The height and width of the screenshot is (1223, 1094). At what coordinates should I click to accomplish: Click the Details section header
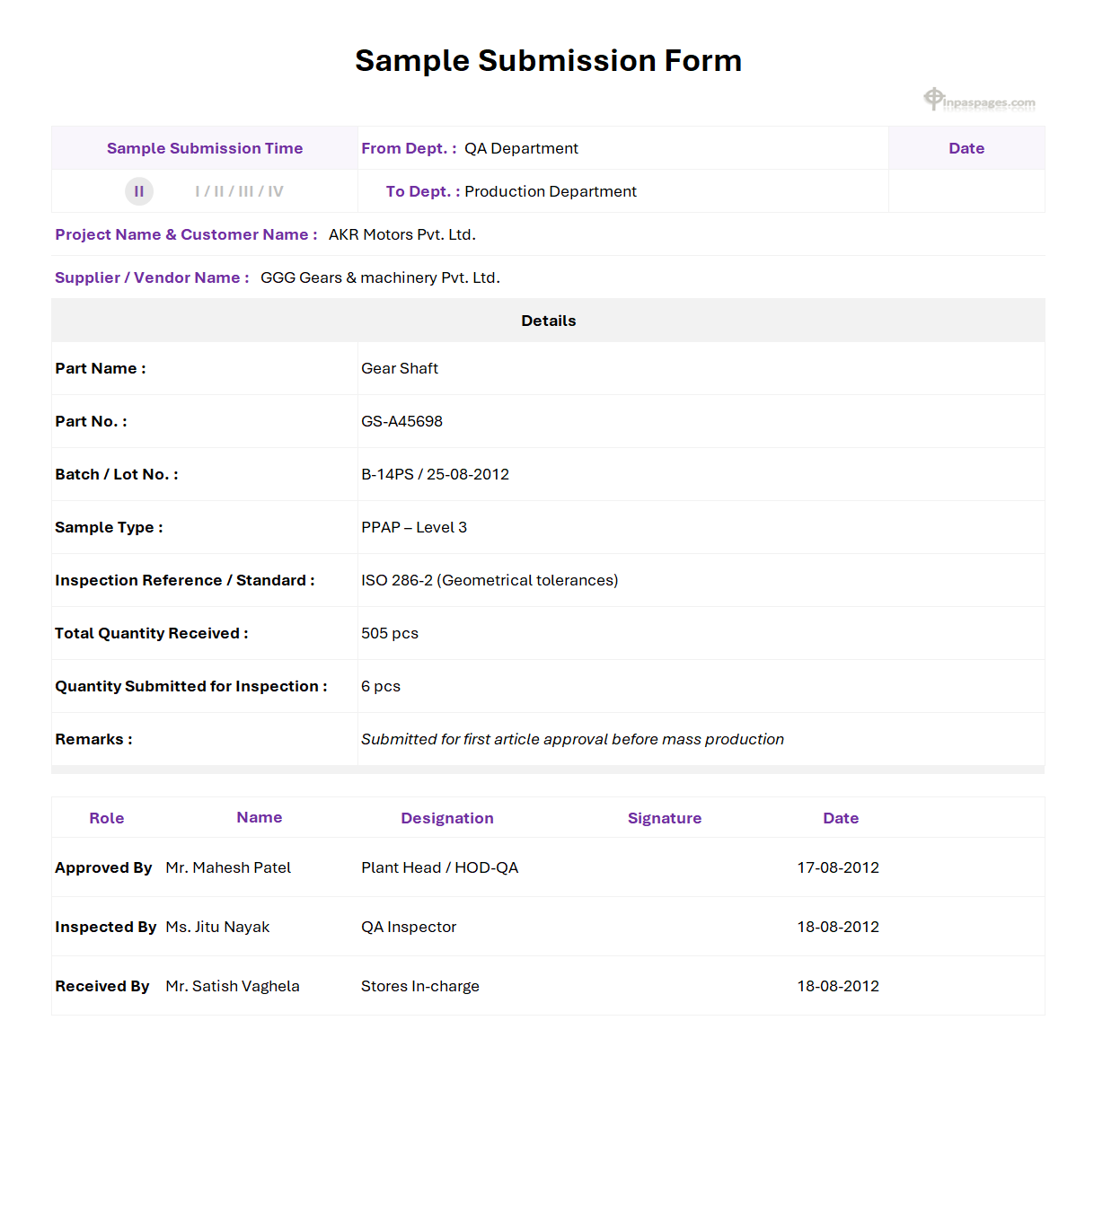[x=548, y=321]
